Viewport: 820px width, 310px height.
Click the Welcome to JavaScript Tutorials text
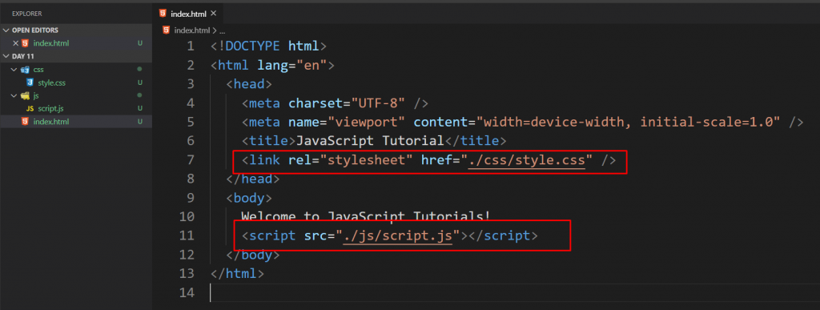(366, 216)
